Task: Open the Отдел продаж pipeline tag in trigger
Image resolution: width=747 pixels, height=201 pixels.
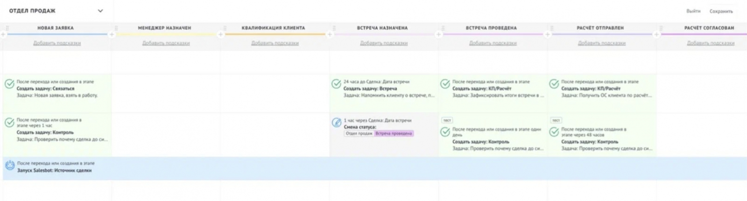Action: [359, 133]
